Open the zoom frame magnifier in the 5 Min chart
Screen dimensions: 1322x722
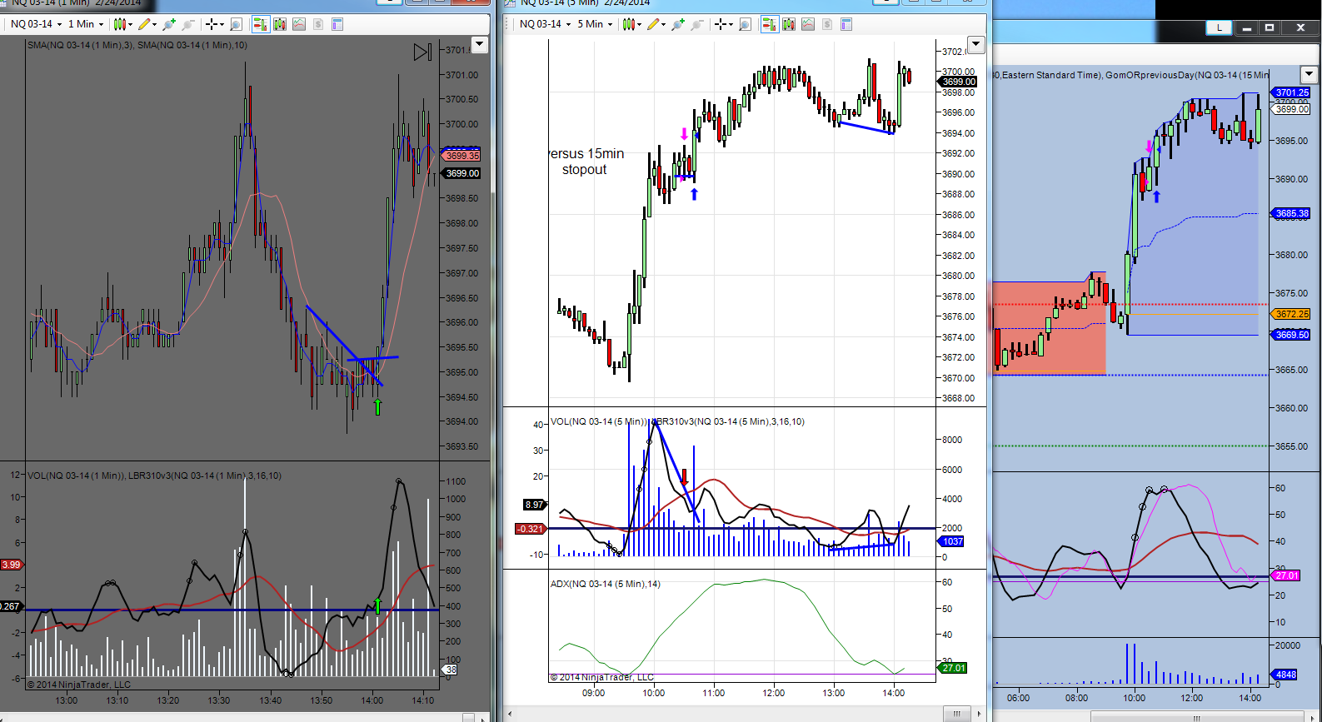(x=745, y=24)
